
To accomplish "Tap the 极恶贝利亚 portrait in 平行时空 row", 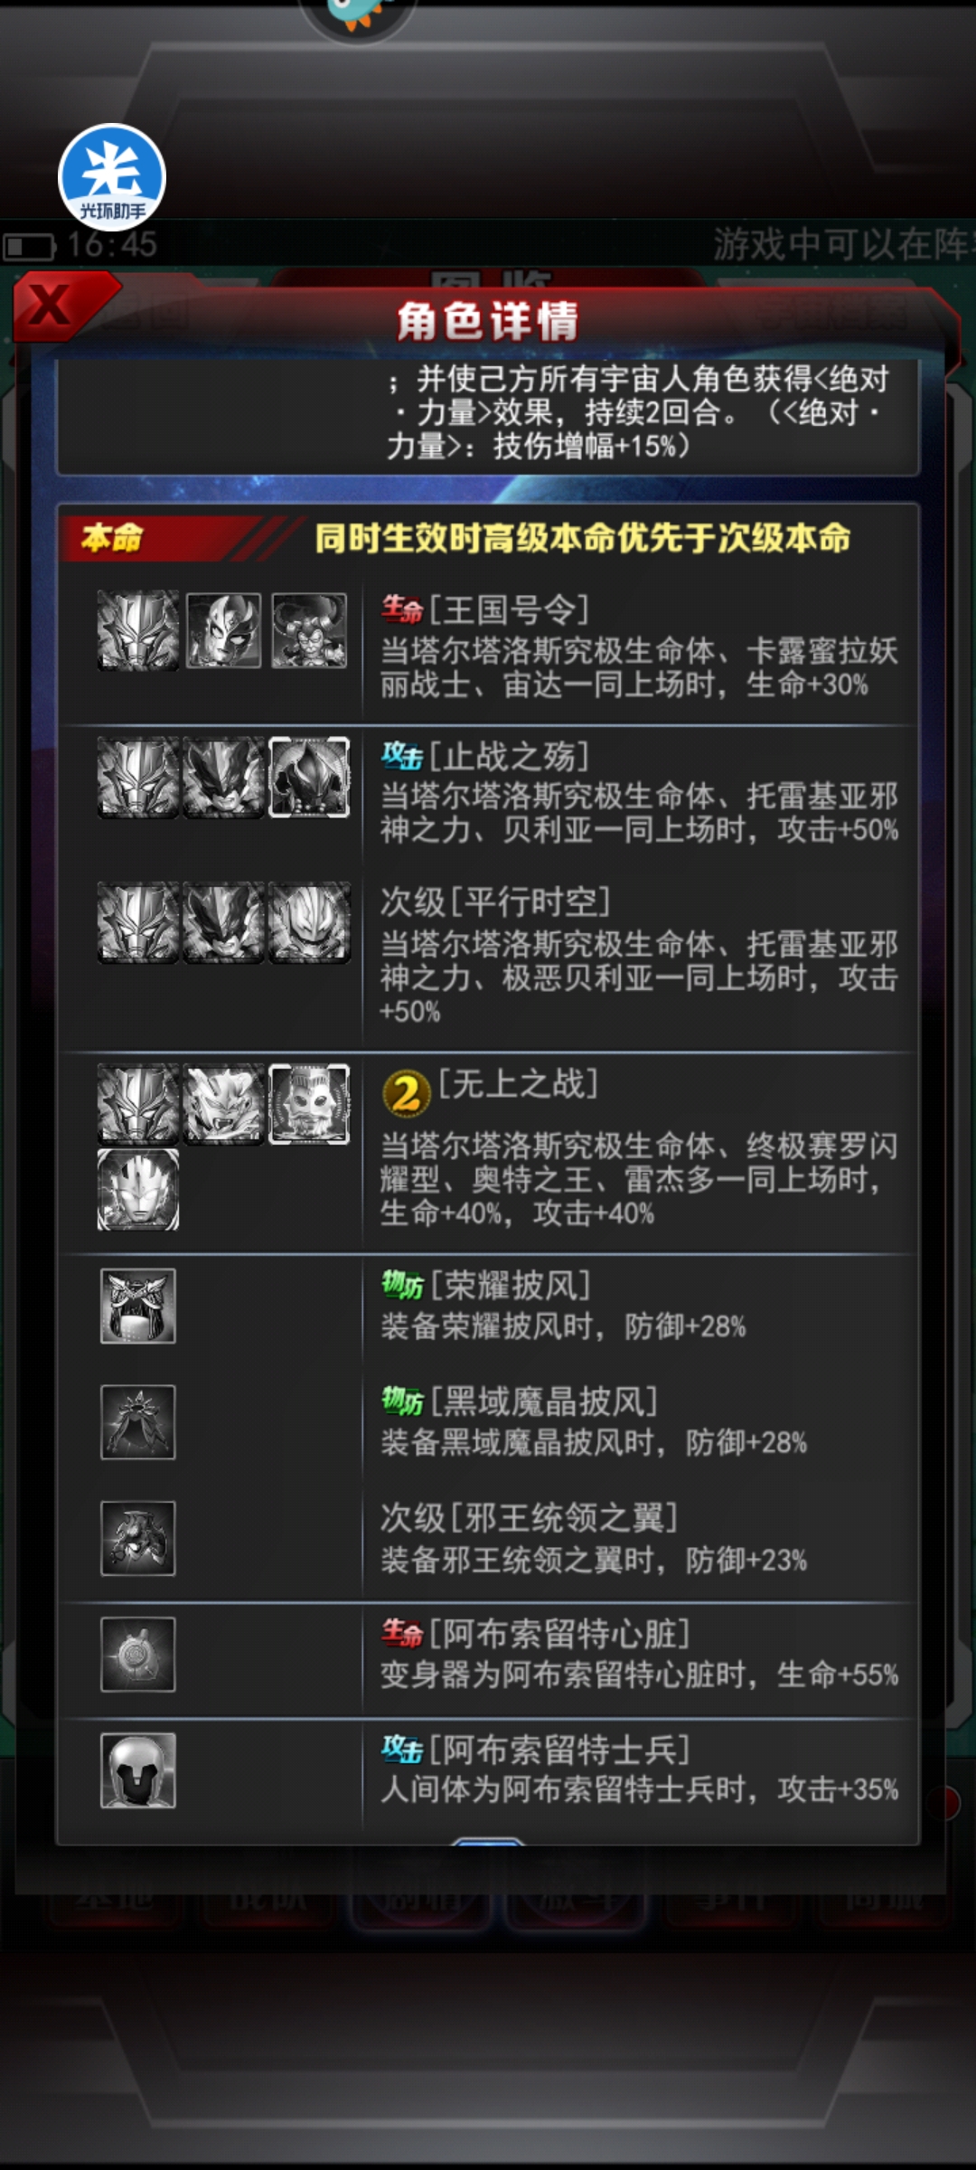I will pyautogui.click(x=310, y=923).
